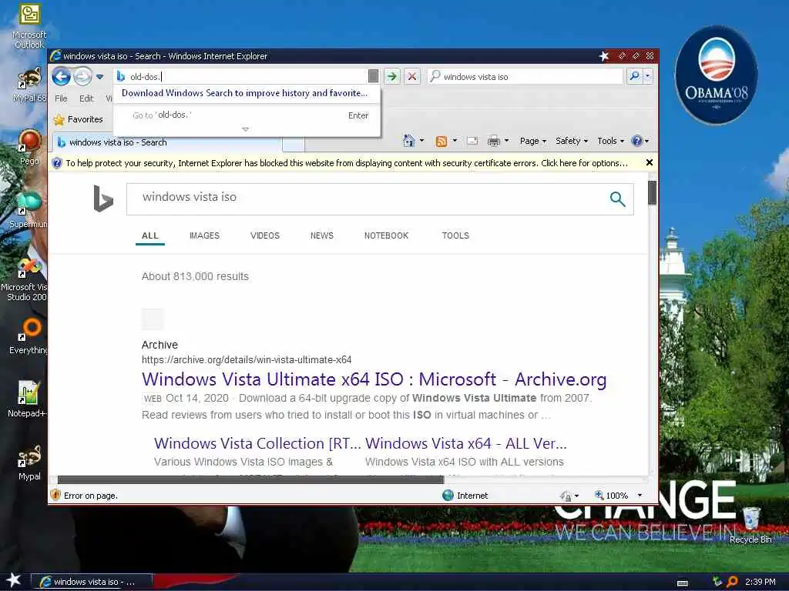Click the Read Mail envelope icon
The height and width of the screenshot is (591, 789).
pos(472,142)
